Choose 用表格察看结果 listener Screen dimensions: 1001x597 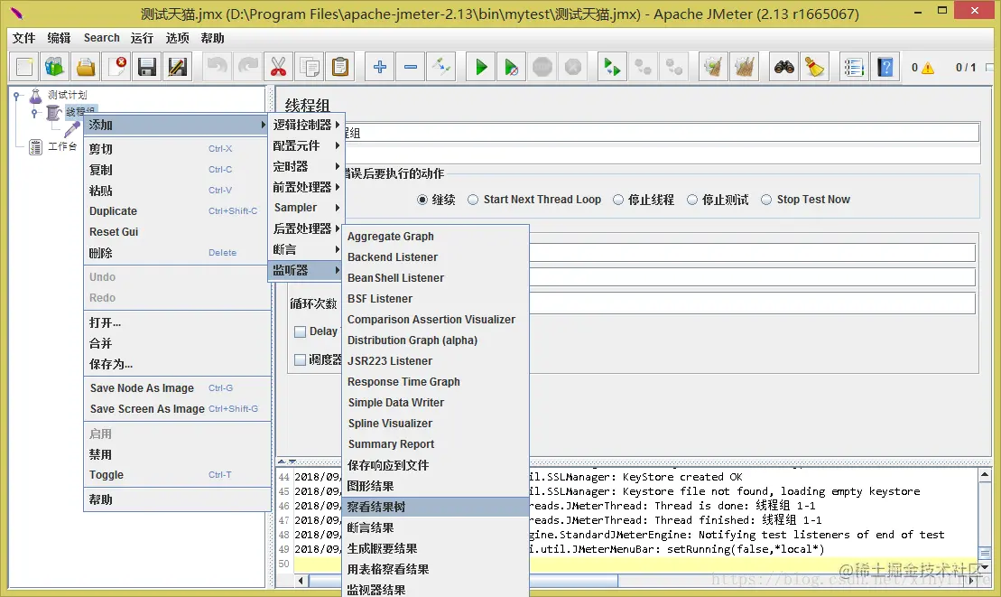(436, 570)
